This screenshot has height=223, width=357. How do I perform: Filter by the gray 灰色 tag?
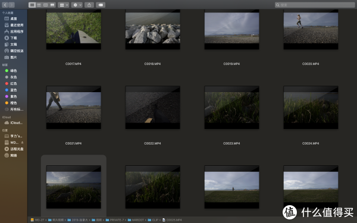pyautogui.click(x=14, y=77)
